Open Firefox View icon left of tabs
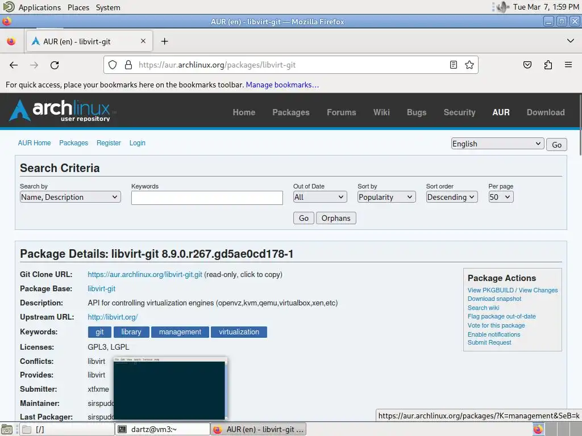 [x=11, y=41]
